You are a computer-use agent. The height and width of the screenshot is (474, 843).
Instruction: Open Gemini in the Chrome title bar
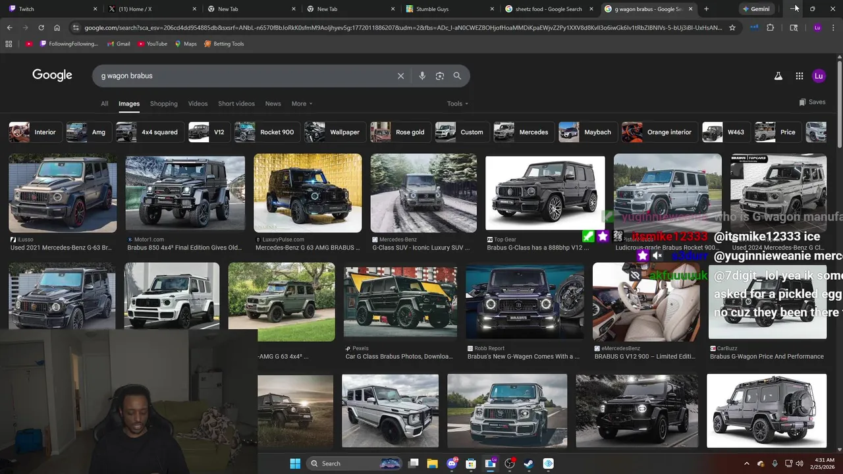(755, 9)
